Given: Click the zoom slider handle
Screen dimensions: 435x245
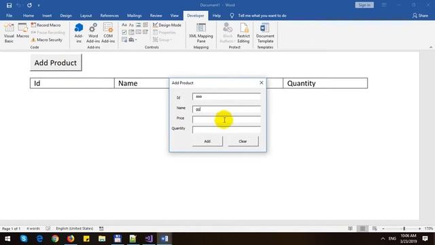Looking at the screenshot, I should pyautogui.click(x=404, y=229).
